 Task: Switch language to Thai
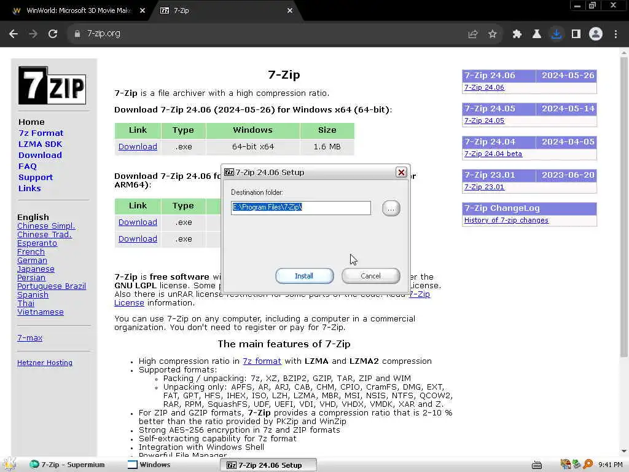[26, 304]
